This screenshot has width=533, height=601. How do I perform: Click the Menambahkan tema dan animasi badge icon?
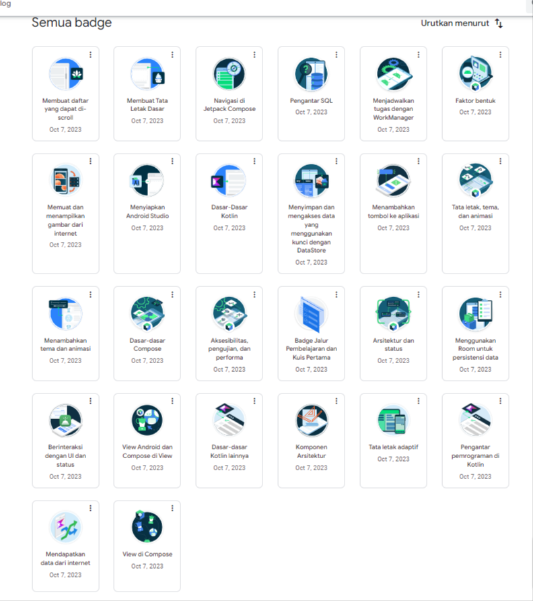coord(65,314)
